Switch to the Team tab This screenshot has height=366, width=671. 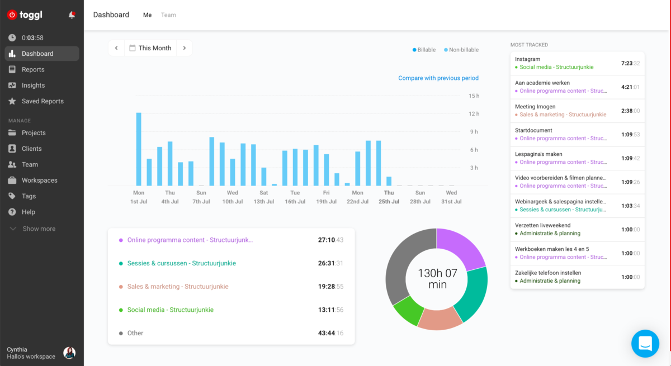click(x=168, y=15)
